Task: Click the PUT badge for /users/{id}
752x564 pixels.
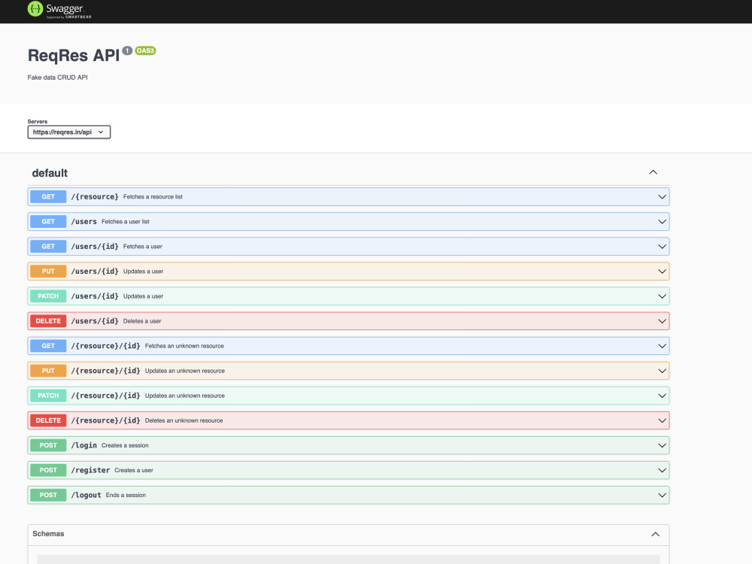Action: [x=48, y=271]
